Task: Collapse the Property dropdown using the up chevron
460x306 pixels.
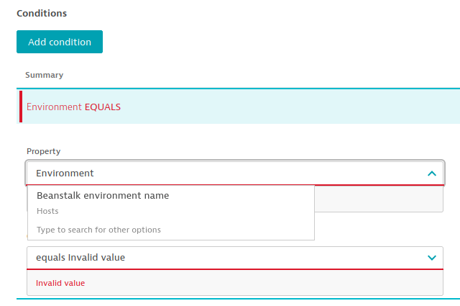Action: [431, 174]
